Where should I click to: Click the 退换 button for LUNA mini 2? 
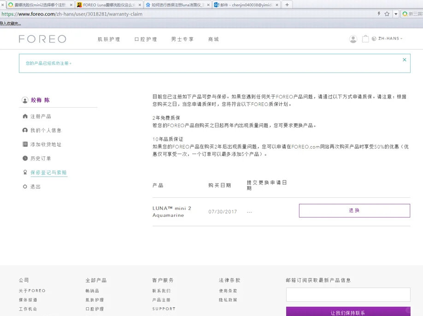pyautogui.click(x=354, y=211)
